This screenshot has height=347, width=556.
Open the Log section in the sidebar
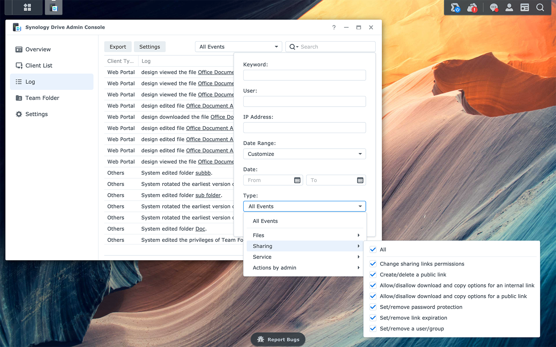(30, 81)
